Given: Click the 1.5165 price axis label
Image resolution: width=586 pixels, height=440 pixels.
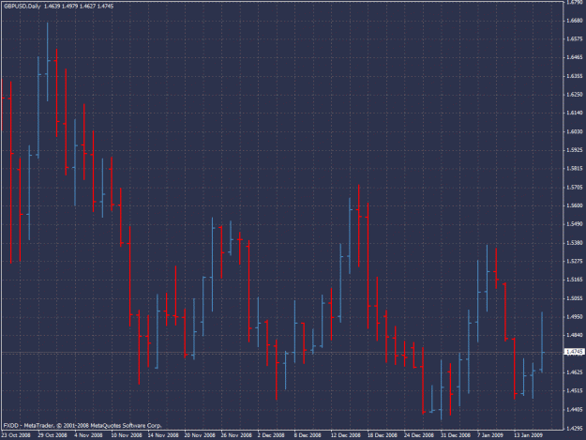Looking at the screenshot, I should pos(575,280).
